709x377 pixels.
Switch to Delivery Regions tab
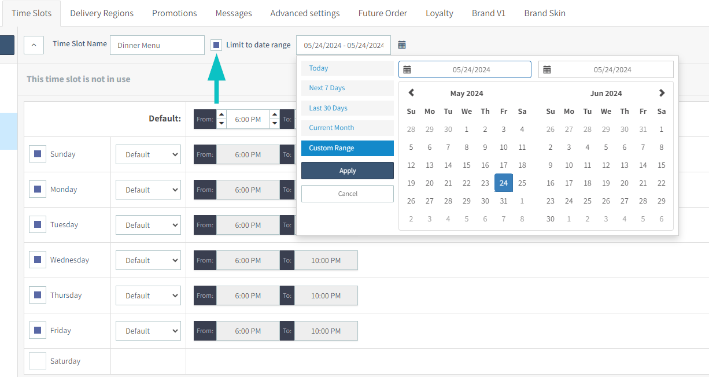[x=102, y=13]
